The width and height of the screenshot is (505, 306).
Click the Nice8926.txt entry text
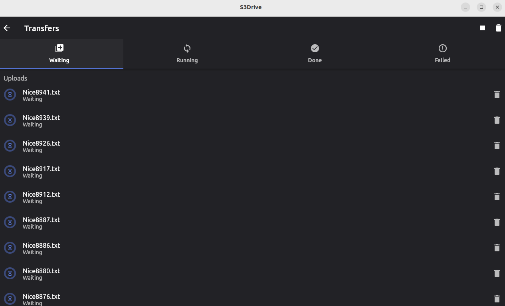pos(41,143)
